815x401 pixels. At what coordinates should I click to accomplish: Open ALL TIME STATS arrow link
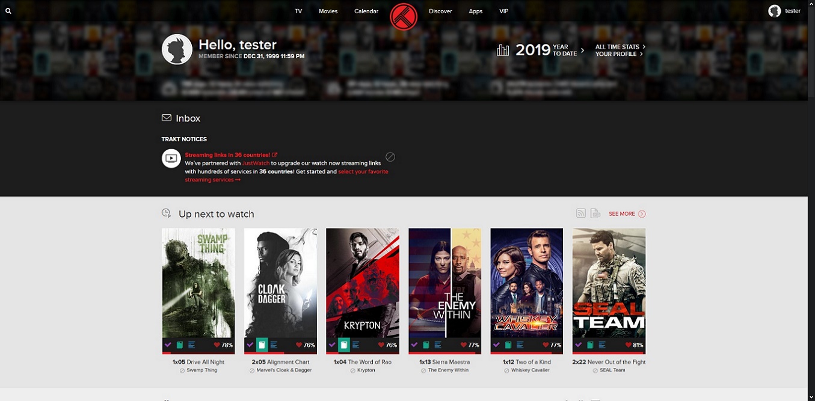(x=621, y=47)
